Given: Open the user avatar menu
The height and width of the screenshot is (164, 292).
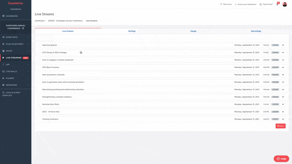Looking at the screenshot, I should [x=284, y=4].
